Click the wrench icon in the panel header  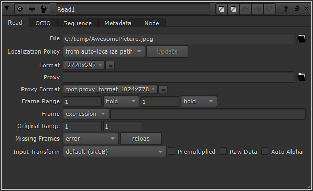(x=44, y=9)
